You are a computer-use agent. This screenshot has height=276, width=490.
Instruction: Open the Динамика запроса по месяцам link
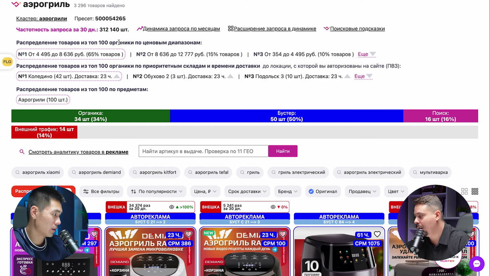tap(181, 29)
